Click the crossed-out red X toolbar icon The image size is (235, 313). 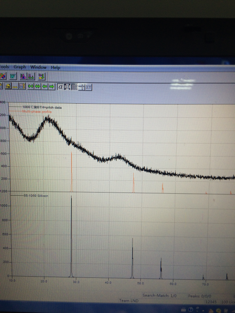tap(3, 76)
